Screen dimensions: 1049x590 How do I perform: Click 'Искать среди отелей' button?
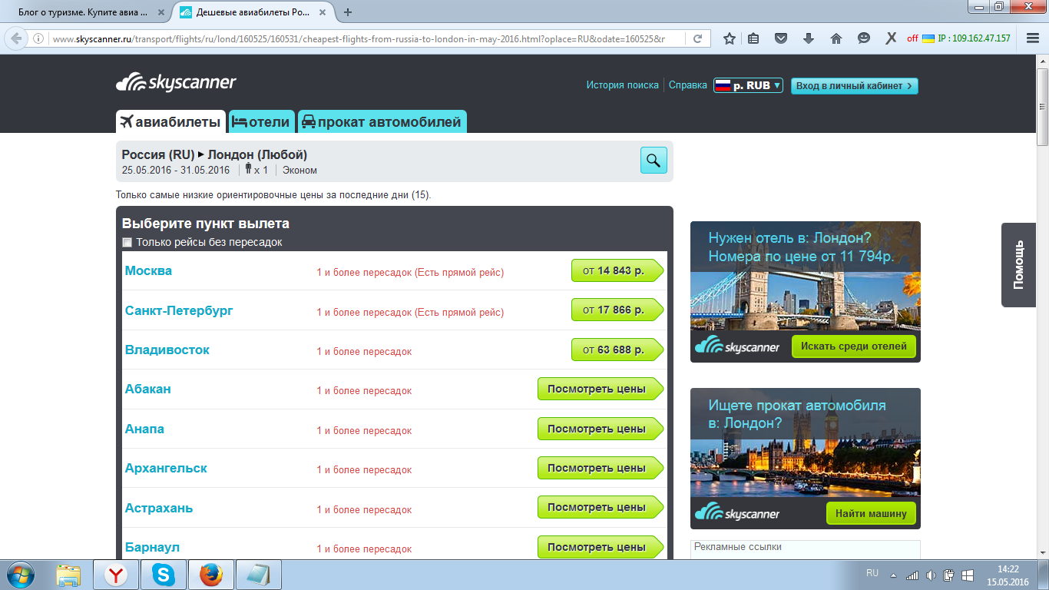coord(854,346)
